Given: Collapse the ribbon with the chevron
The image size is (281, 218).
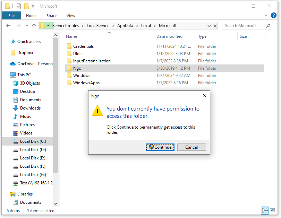Looking at the screenshot, I should [266, 15].
